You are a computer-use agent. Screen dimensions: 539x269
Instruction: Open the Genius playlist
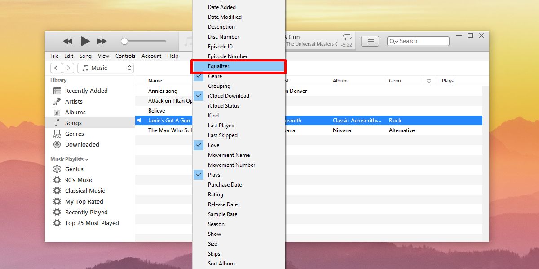(74, 169)
